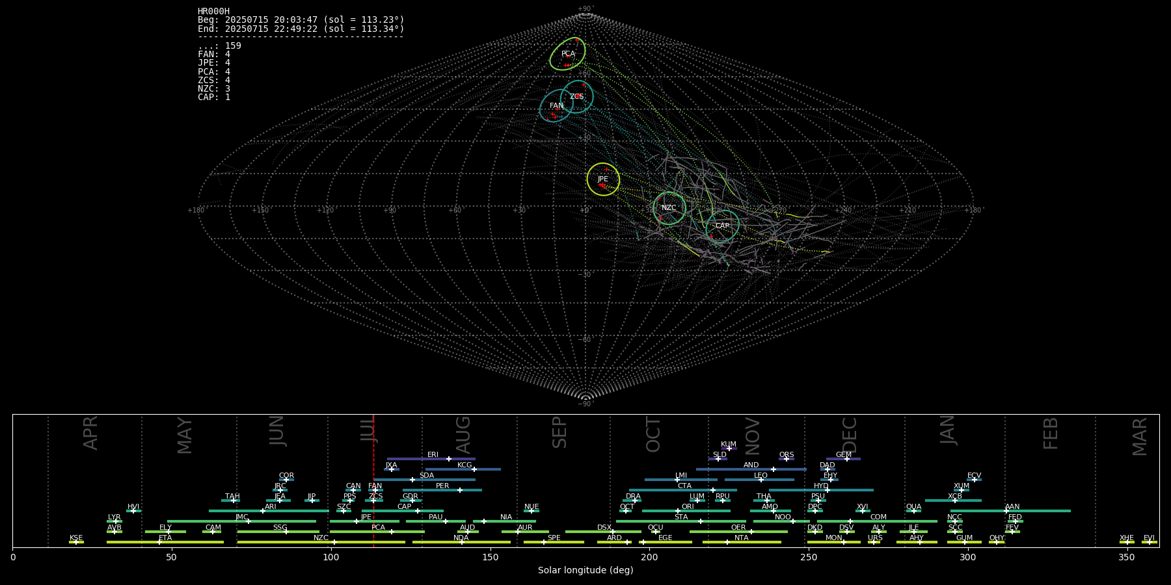Click the QUA shower label in timeline
The image size is (1171, 585).
[x=914, y=507]
